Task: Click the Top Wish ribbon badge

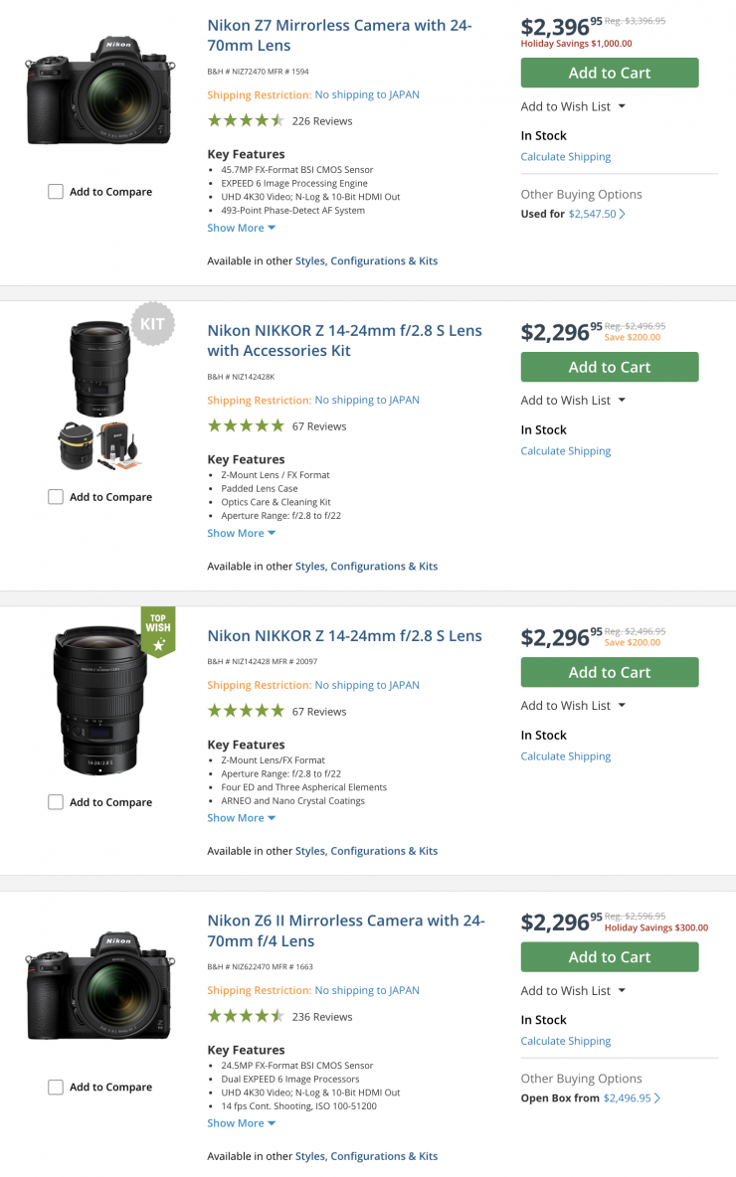Action: tap(158, 632)
